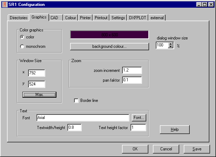Click the SR1 Configuration title bar icon

point(5,5)
